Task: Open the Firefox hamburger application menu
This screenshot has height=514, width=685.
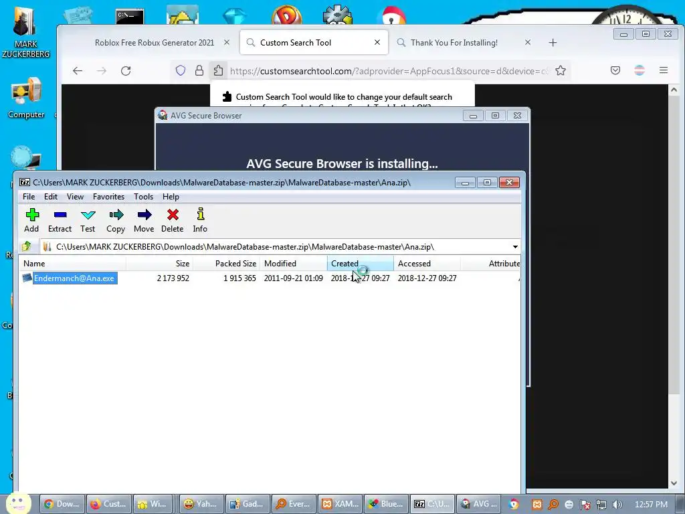Action: click(x=664, y=70)
